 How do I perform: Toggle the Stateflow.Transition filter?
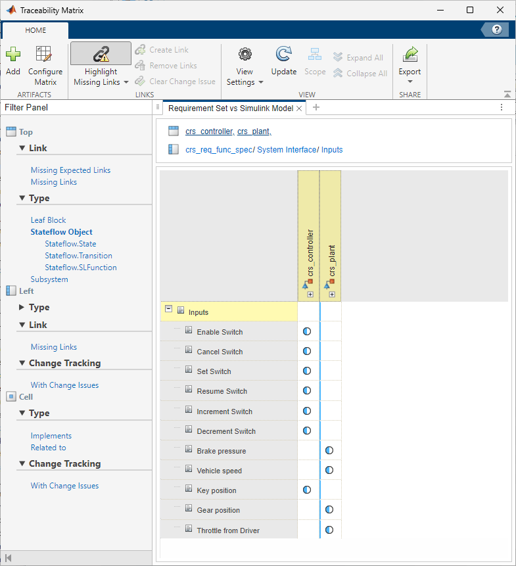79,256
